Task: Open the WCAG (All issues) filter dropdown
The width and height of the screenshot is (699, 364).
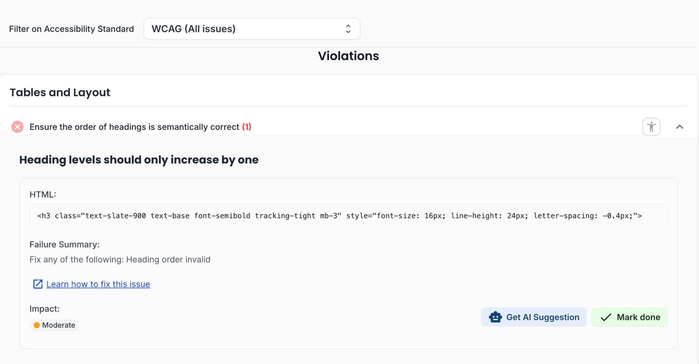Action: (x=251, y=29)
